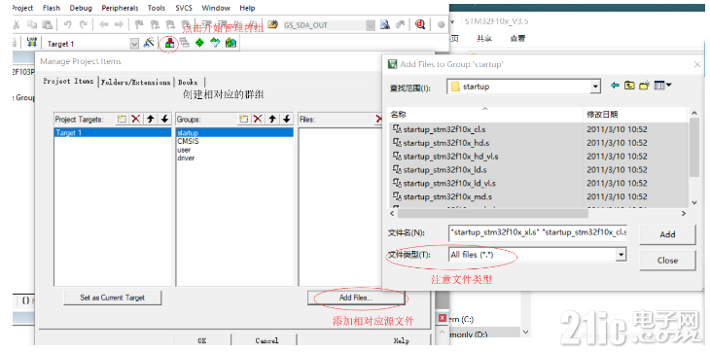The height and width of the screenshot is (352, 710).
Task: Click the Insert/Remove Bookmark flag icon
Action: (x=139, y=25)
